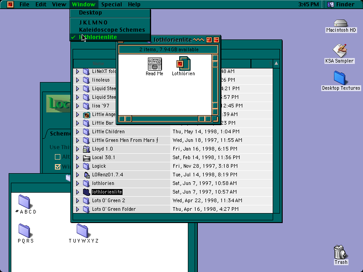Image resolution: width=363 pixels, height=272 pixels.
Task: Expand the Lots O' Green 2 folder
Action: click(78, 201)
